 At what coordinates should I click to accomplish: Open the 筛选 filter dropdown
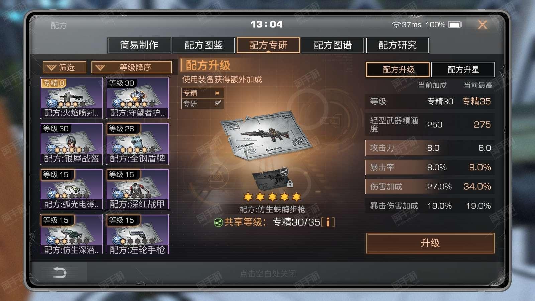point(64,67)
